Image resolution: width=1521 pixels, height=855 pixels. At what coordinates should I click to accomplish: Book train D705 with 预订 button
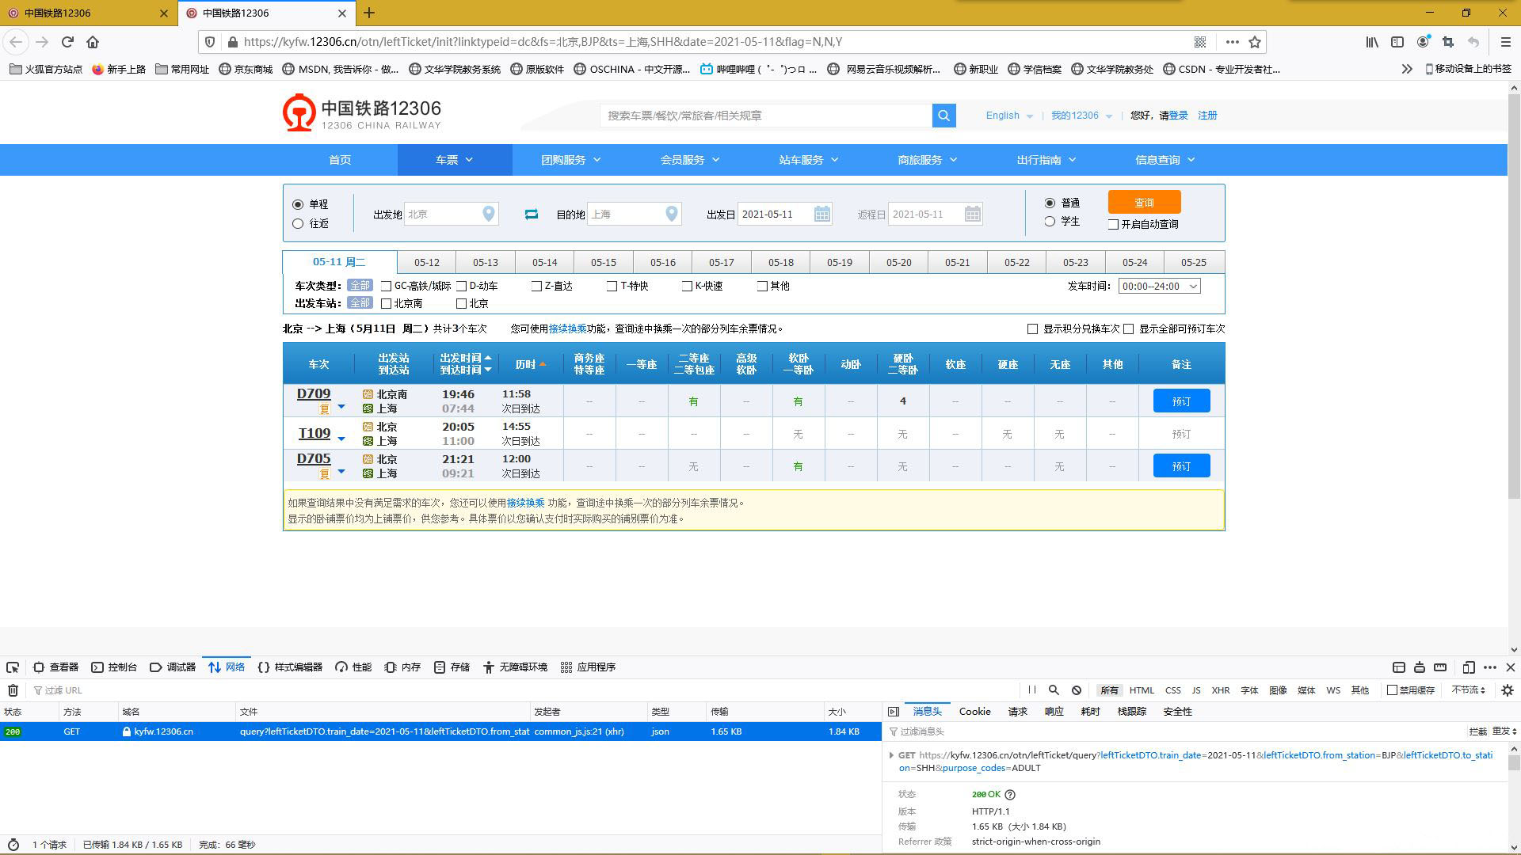(x=1181, y=466)
